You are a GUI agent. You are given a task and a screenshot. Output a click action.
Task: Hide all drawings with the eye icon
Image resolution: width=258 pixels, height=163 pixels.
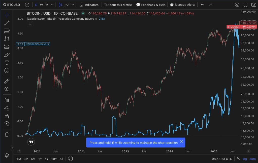[x=7, y=123]
